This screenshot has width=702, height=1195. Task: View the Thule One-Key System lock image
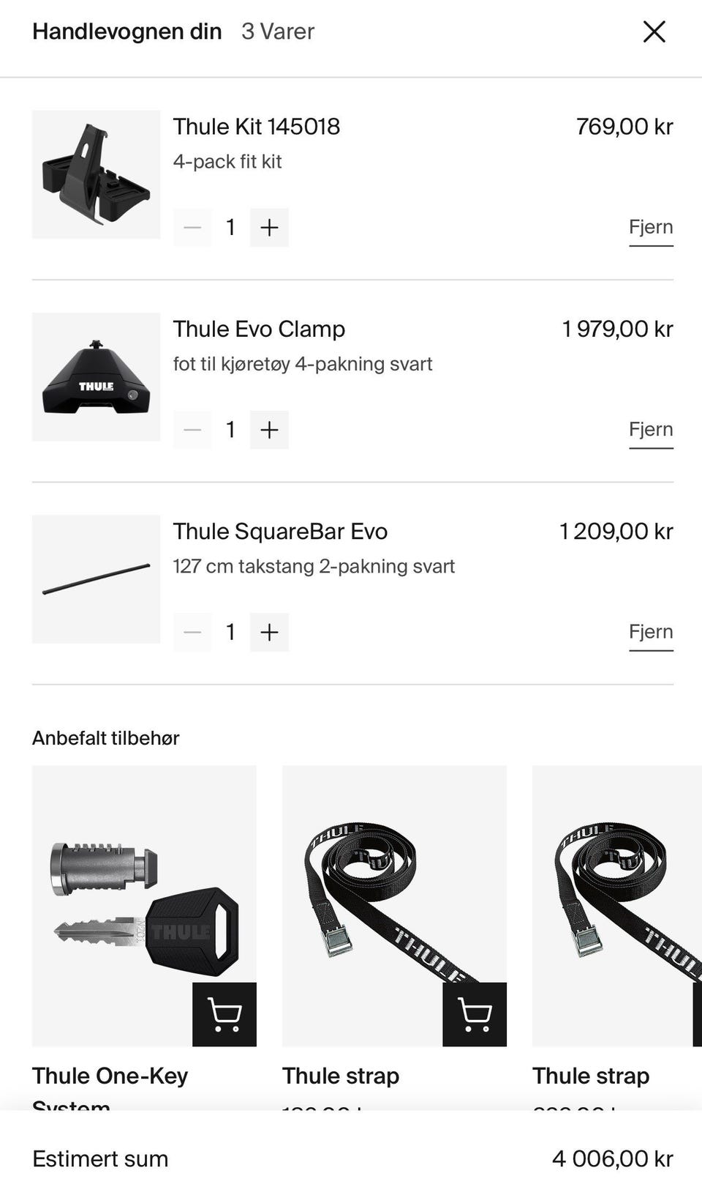click(x=144, y=906)
